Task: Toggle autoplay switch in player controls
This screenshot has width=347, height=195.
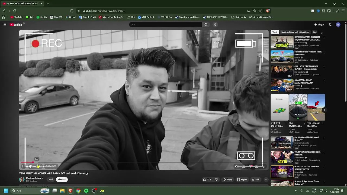Action: point(236,166)
